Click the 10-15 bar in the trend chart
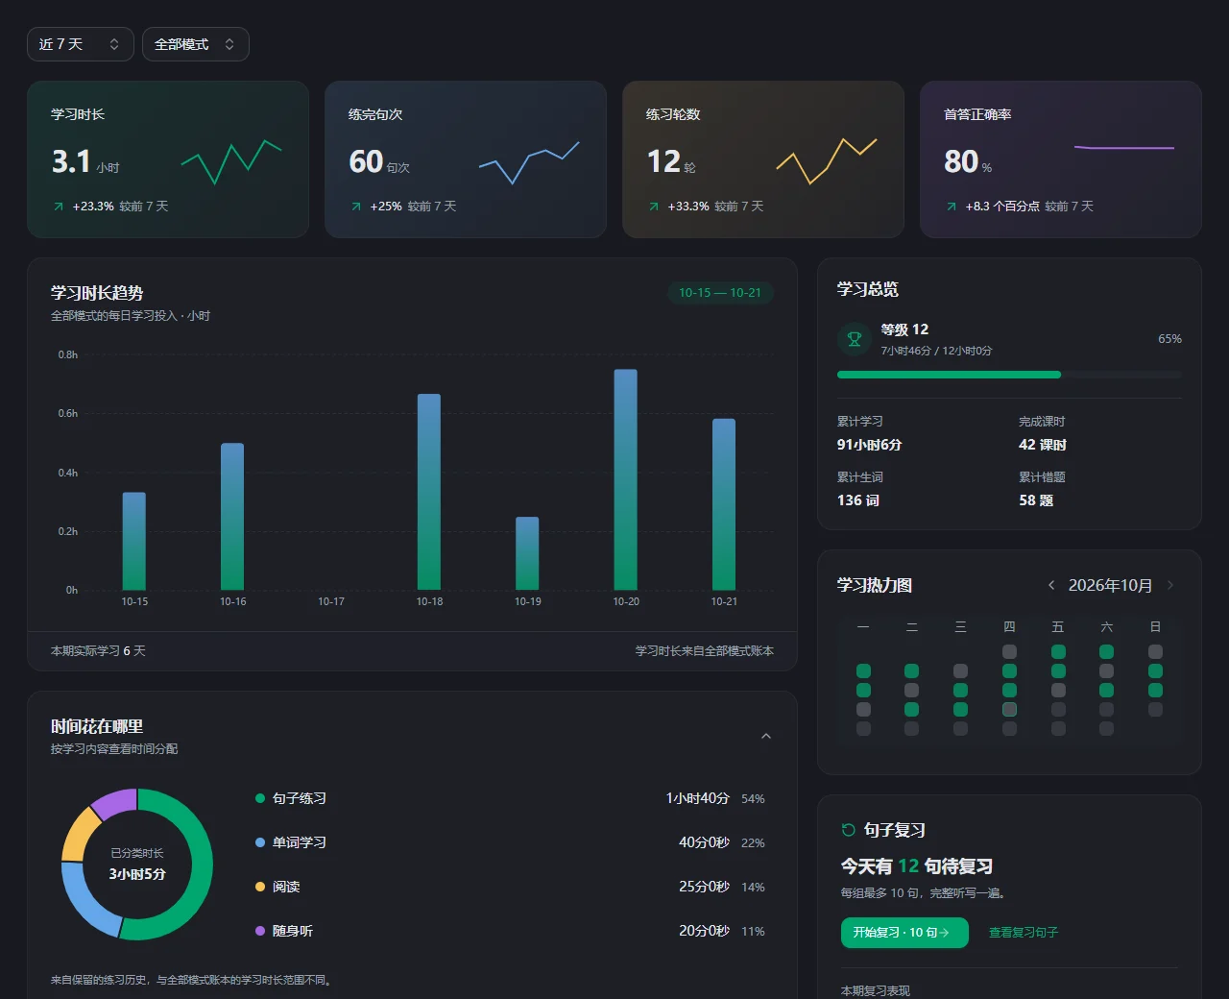The height and width of the screenshot is (999, 1229). click(x=134, y=541)
